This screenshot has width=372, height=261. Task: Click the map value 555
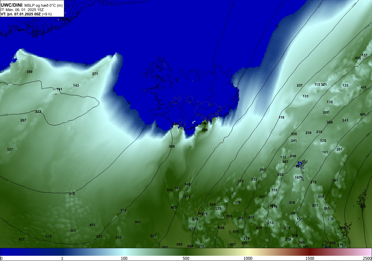pyautogui.click(x=259, y=228)
